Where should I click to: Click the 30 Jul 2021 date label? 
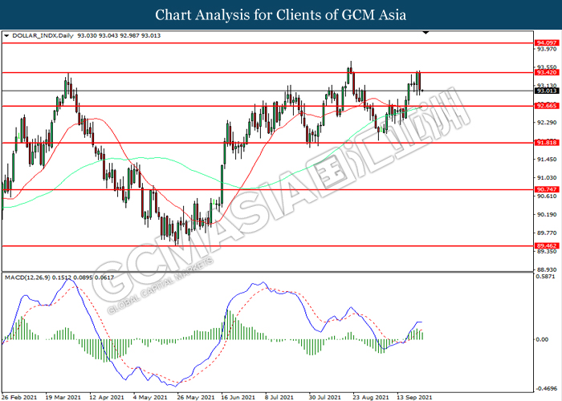click(324, 398)
